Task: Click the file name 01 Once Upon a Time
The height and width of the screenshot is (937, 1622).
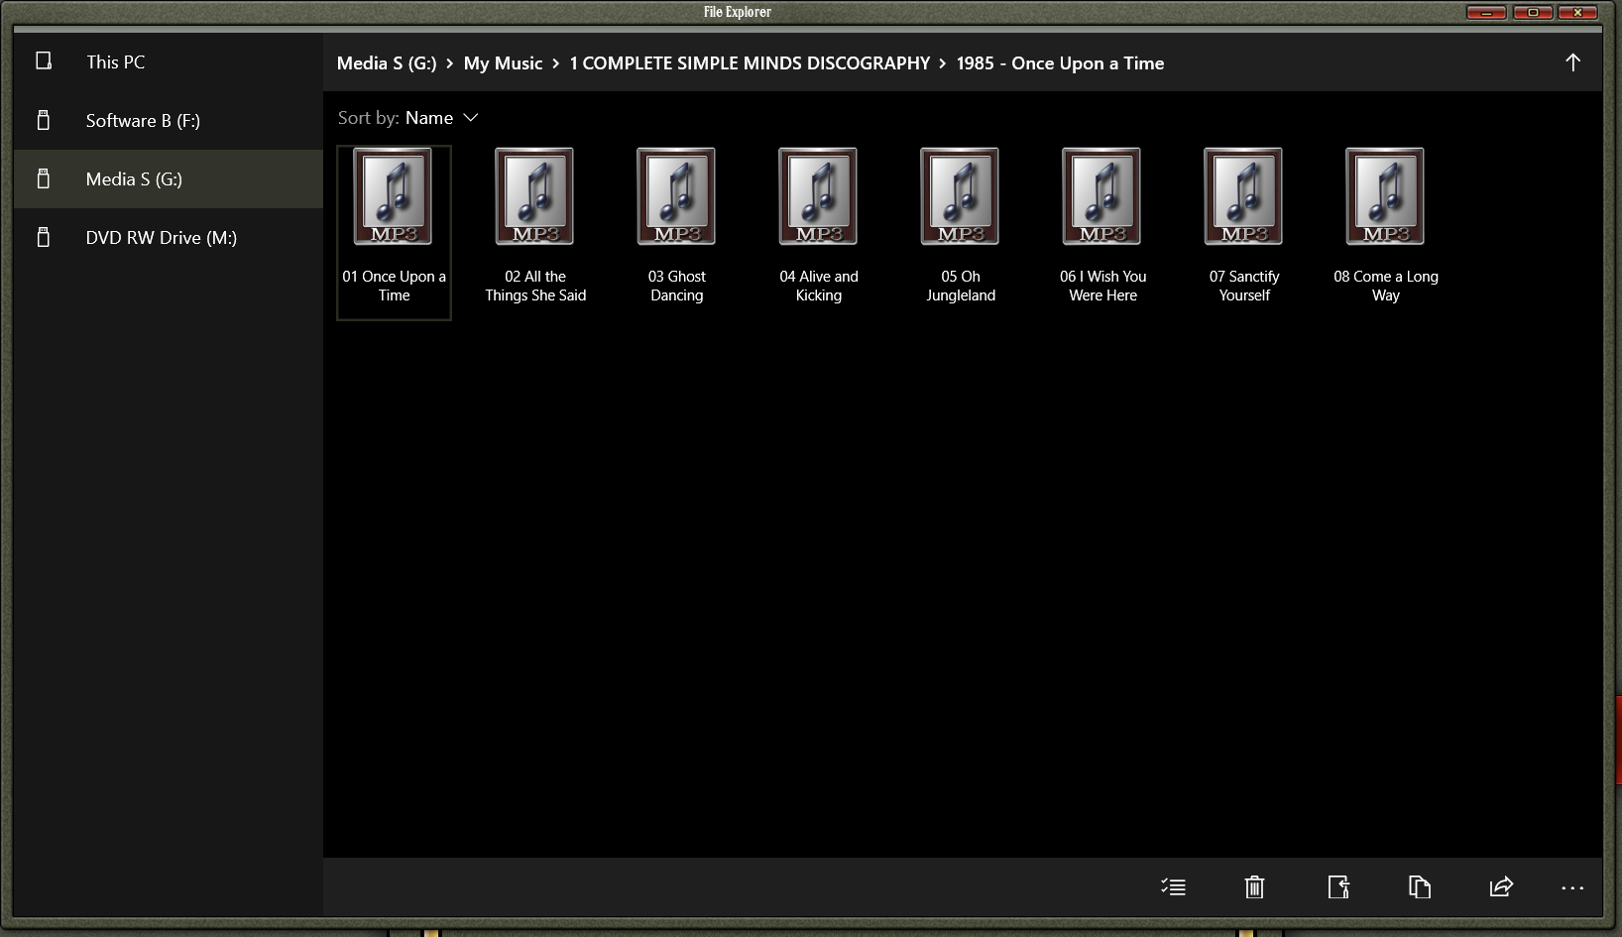Action: click(x=394, y=286)
